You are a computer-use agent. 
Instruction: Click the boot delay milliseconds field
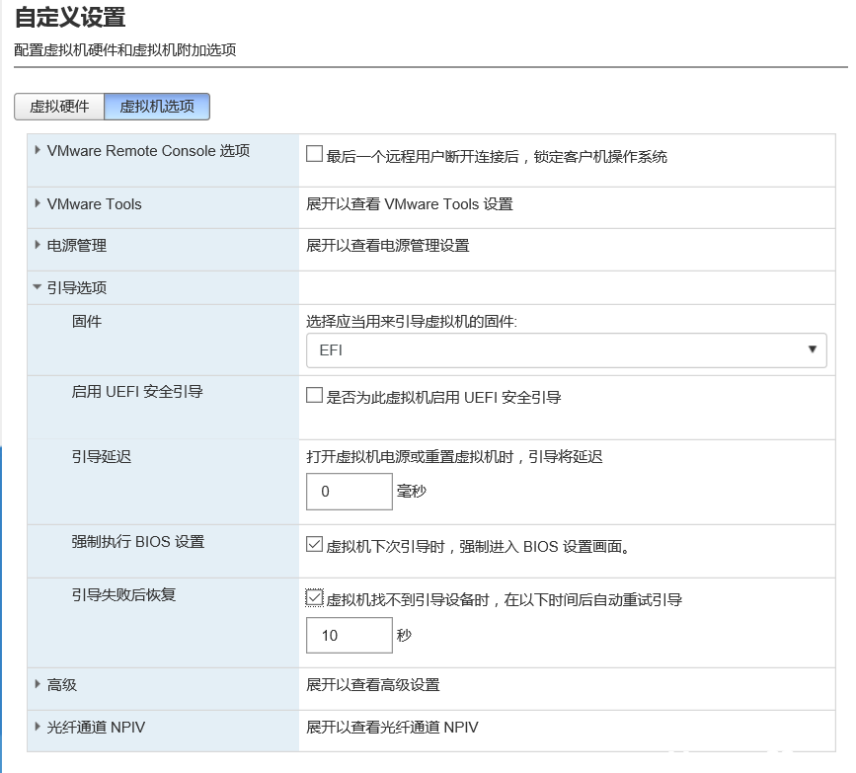pyautogui.click(x=350, y=491)
